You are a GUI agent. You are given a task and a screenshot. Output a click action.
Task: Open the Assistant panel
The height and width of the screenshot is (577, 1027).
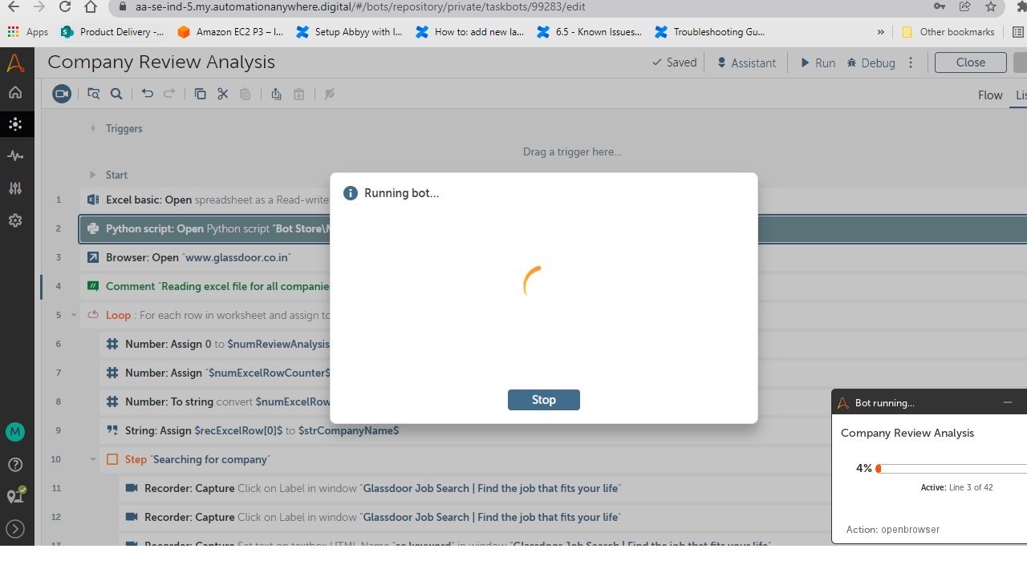click(746, 63)
